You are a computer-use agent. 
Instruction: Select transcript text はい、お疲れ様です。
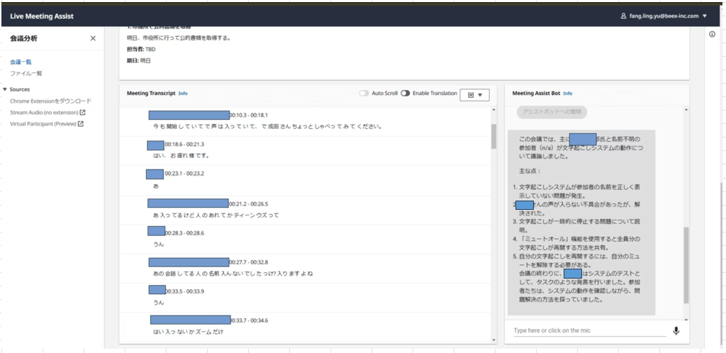pos(181,156)
